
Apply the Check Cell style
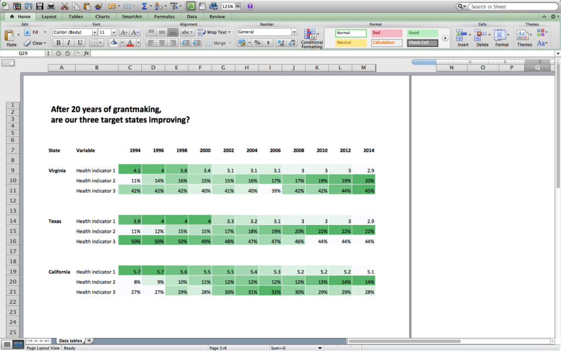pos(422,43)
